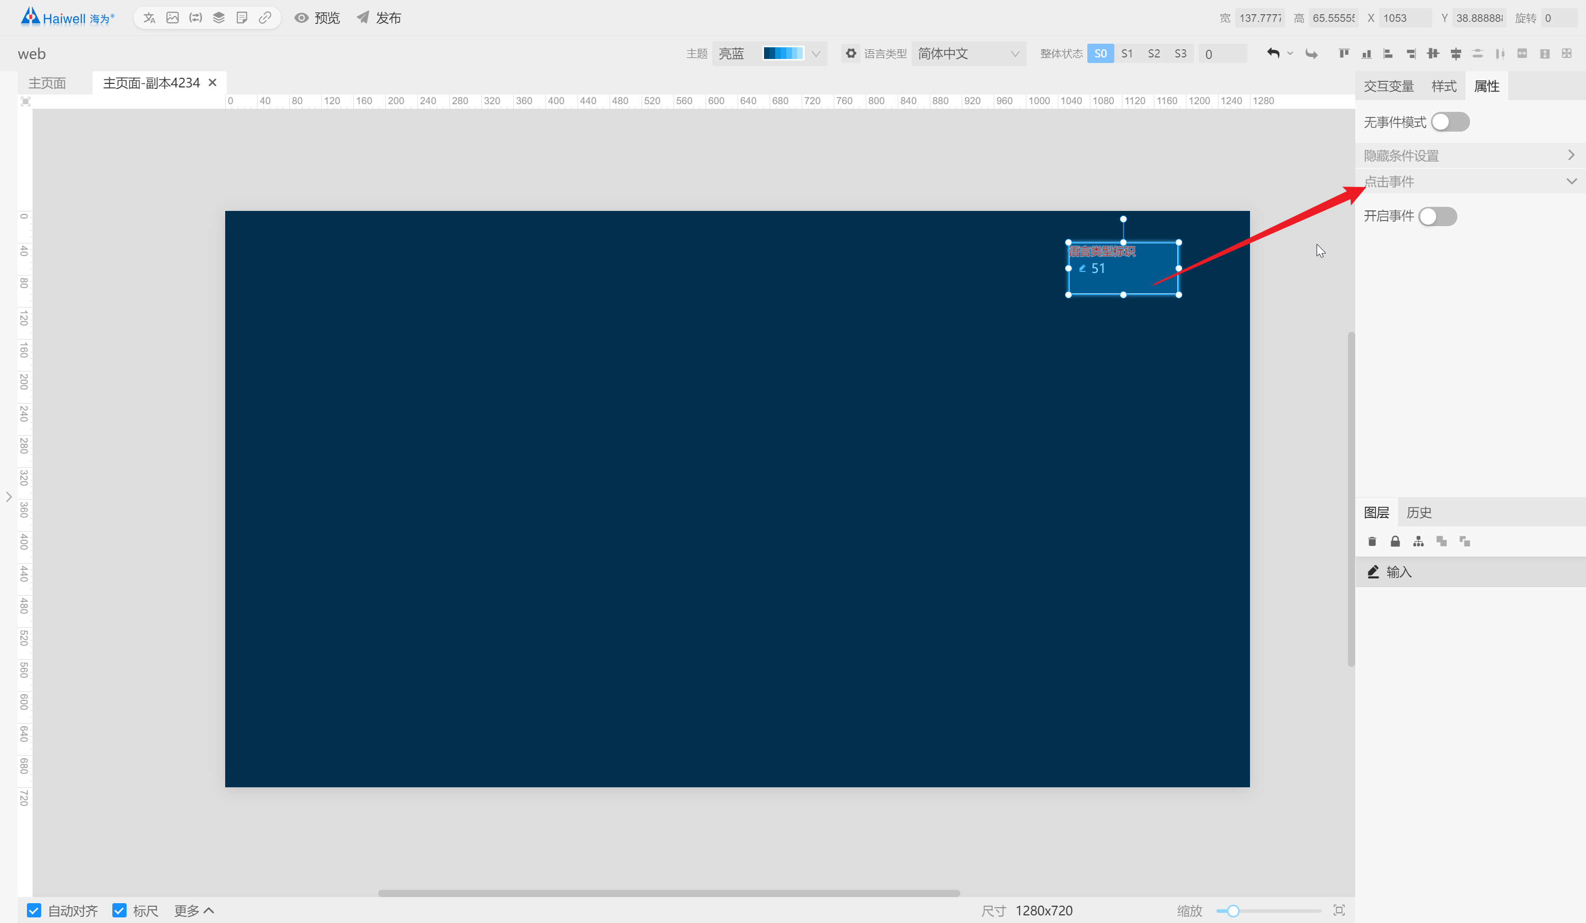Click the bring forward overlapping squares icon

1442,541
